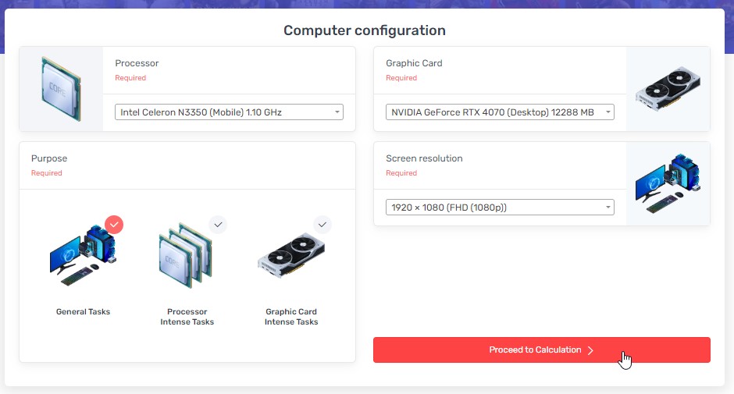Viewport: 734px width, 394px height.
Task: Open the Processor dropdown showing Intel Celeron N3350
Action: click(x=230, y=112)
